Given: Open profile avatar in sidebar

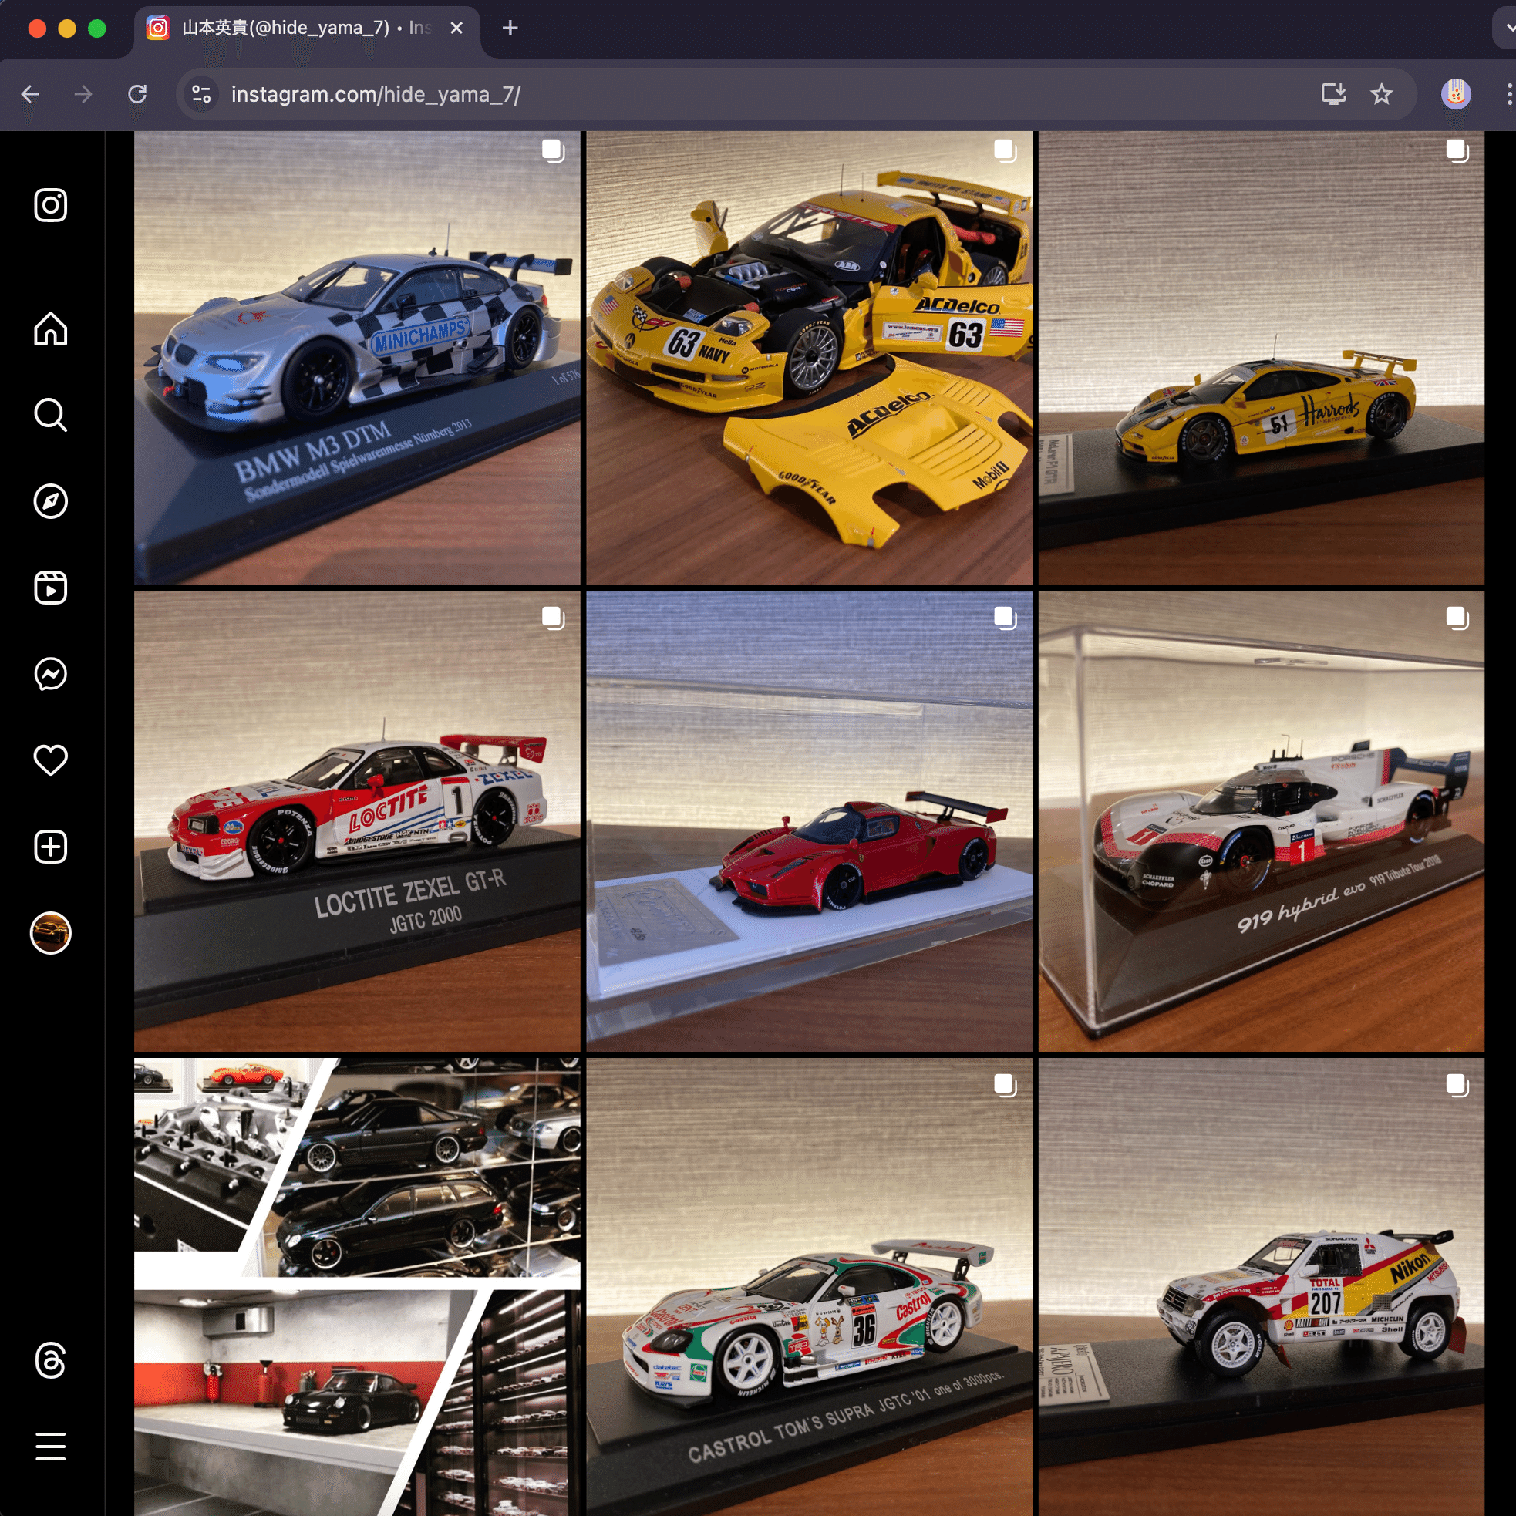Looking at the screenshot, I should [x=50, y=933].
